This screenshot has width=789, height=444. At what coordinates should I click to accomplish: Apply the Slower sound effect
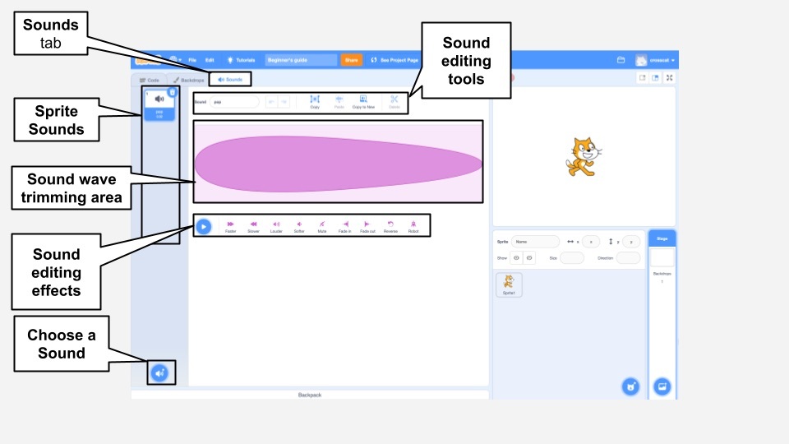(x=254, y=227)
